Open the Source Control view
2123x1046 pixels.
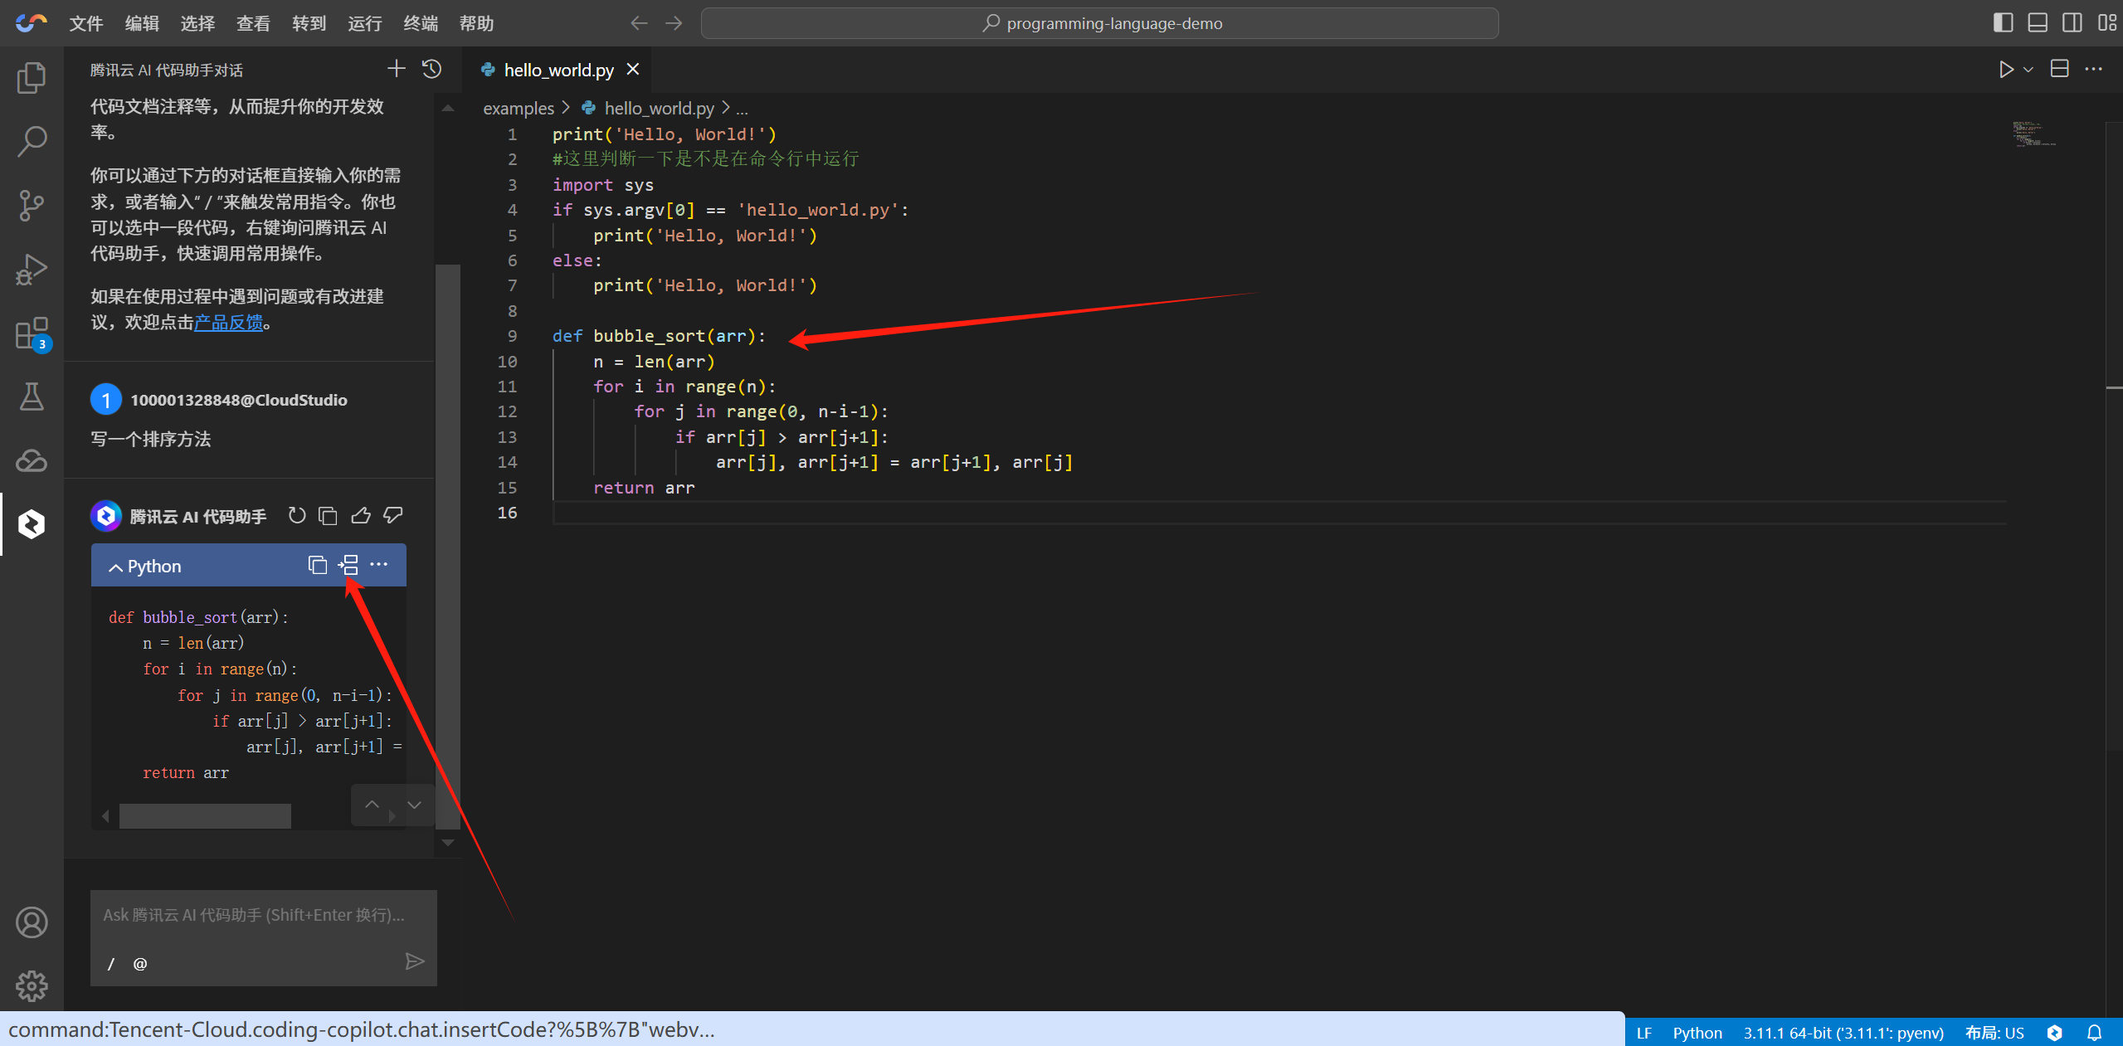[x=32, y=206]
